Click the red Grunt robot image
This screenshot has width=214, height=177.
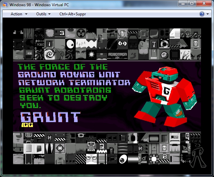(164, 96)
